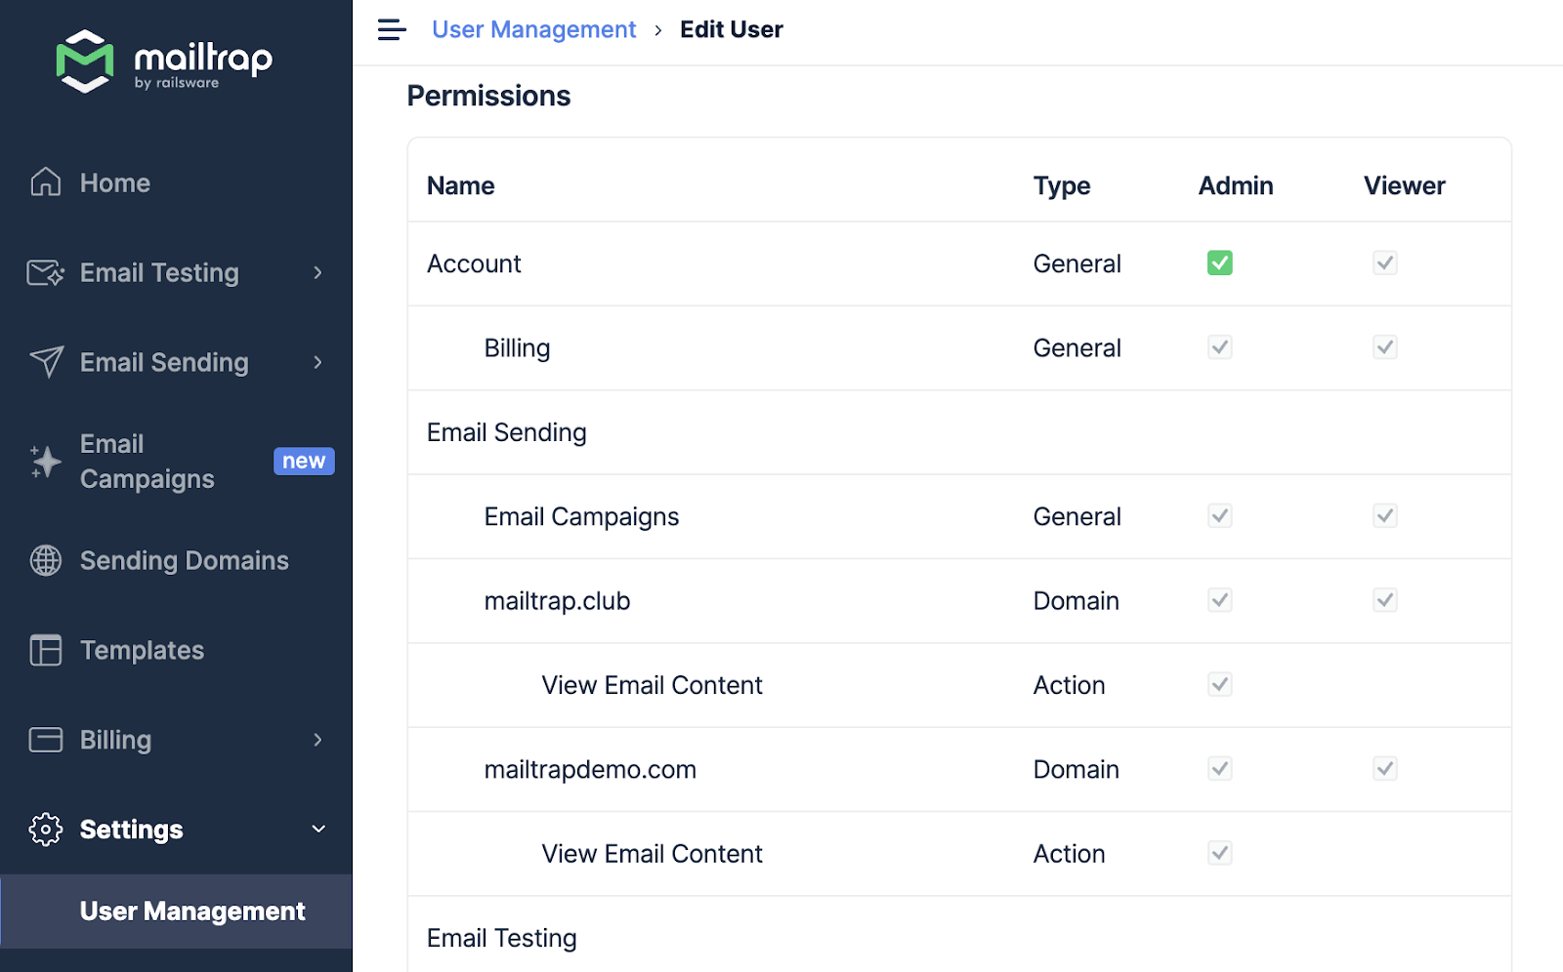
Task: Expand the Email Sending sidebar submenu arrow
Action: (x=317, y=362)
